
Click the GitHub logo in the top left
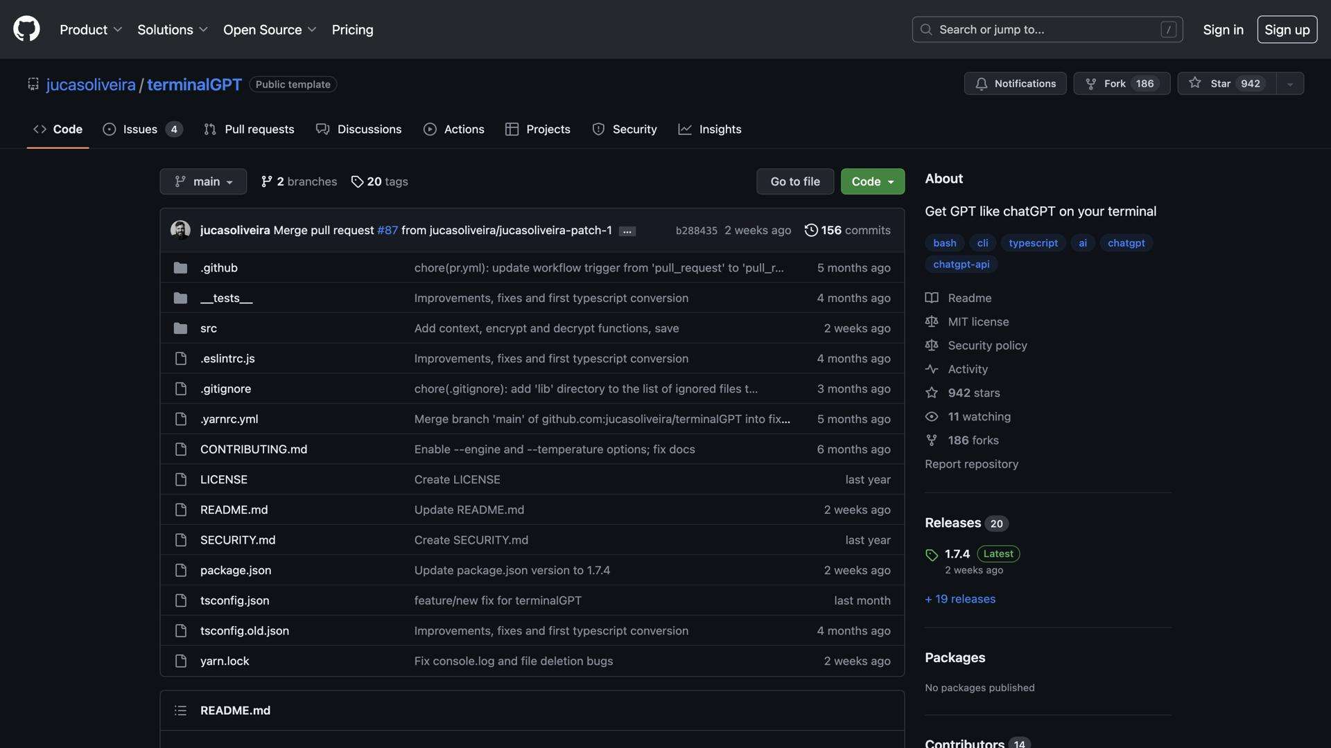(26, 29)
